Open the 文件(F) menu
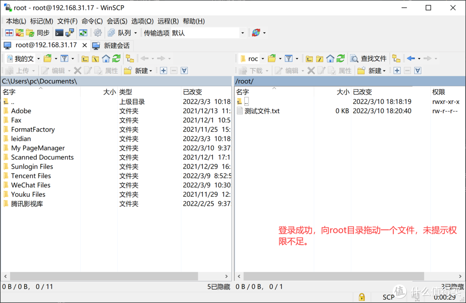 point(67,21)
